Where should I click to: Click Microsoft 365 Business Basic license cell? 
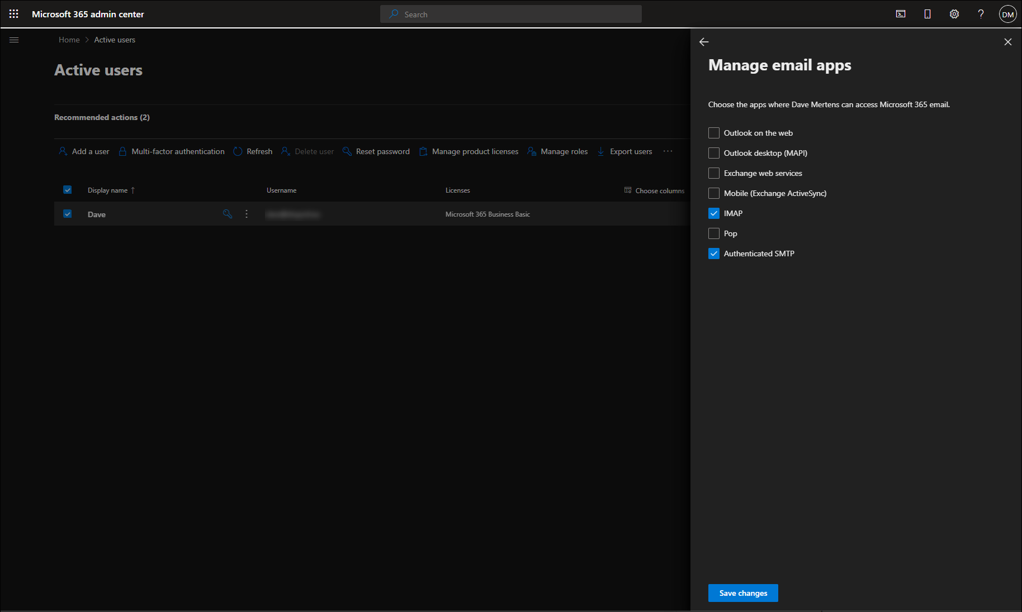point(488,214)
